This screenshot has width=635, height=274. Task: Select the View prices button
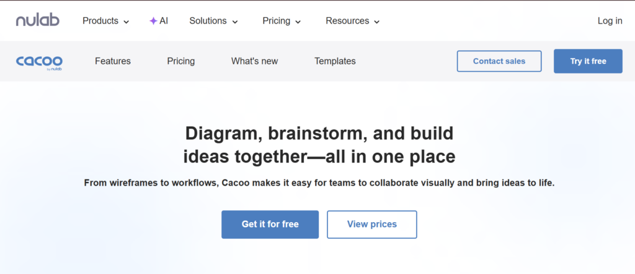point(372,225)
